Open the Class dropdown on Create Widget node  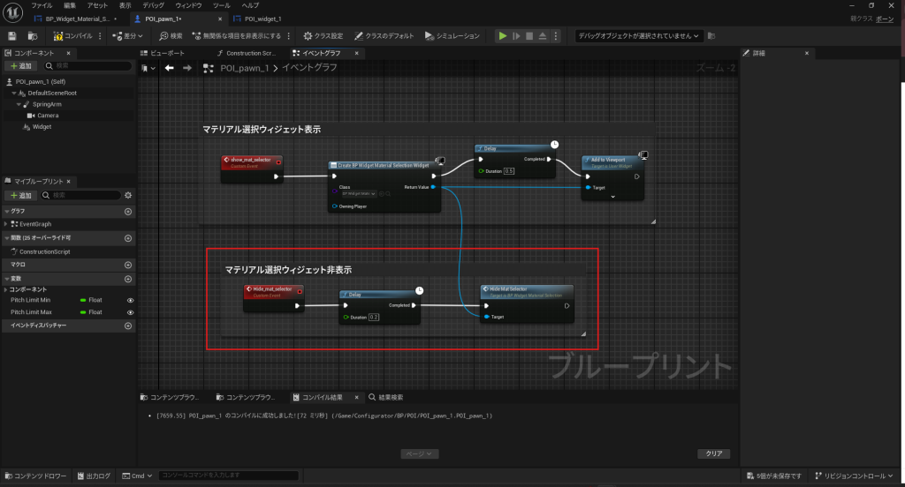[x=359, y=193]
